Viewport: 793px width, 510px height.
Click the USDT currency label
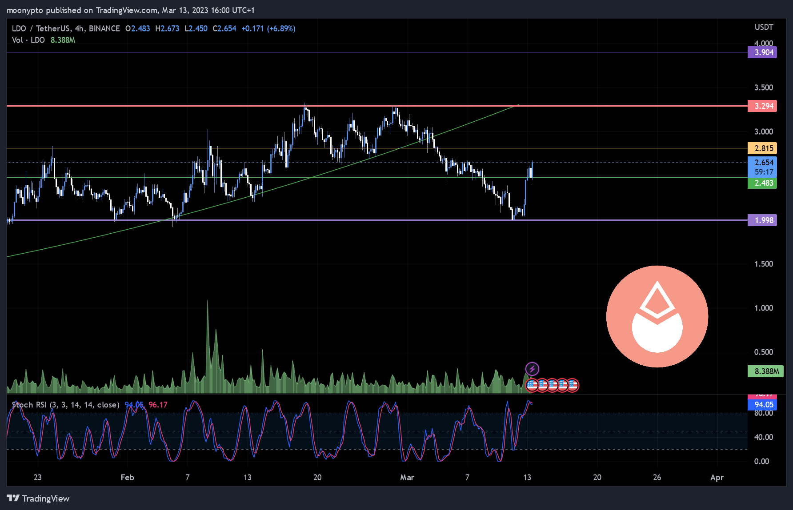click(764, 28)
